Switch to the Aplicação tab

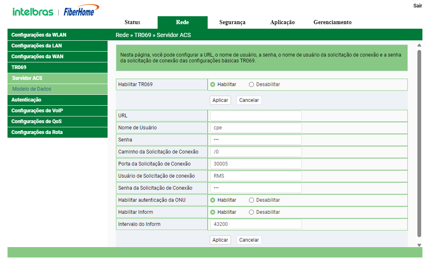tap(282, 22)
